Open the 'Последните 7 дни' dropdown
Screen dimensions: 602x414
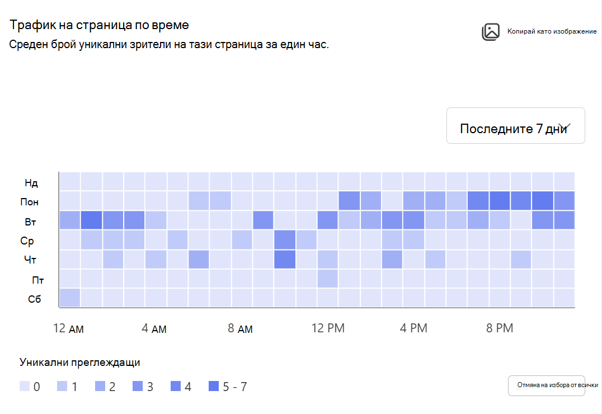[516, 125]
